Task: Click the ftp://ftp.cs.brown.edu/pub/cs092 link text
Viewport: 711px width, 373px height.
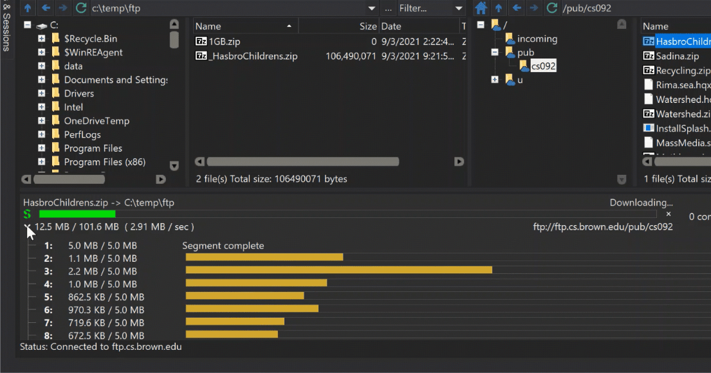Action: pos(603,226)
